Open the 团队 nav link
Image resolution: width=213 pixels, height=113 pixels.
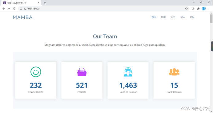(x=192, y=17)
